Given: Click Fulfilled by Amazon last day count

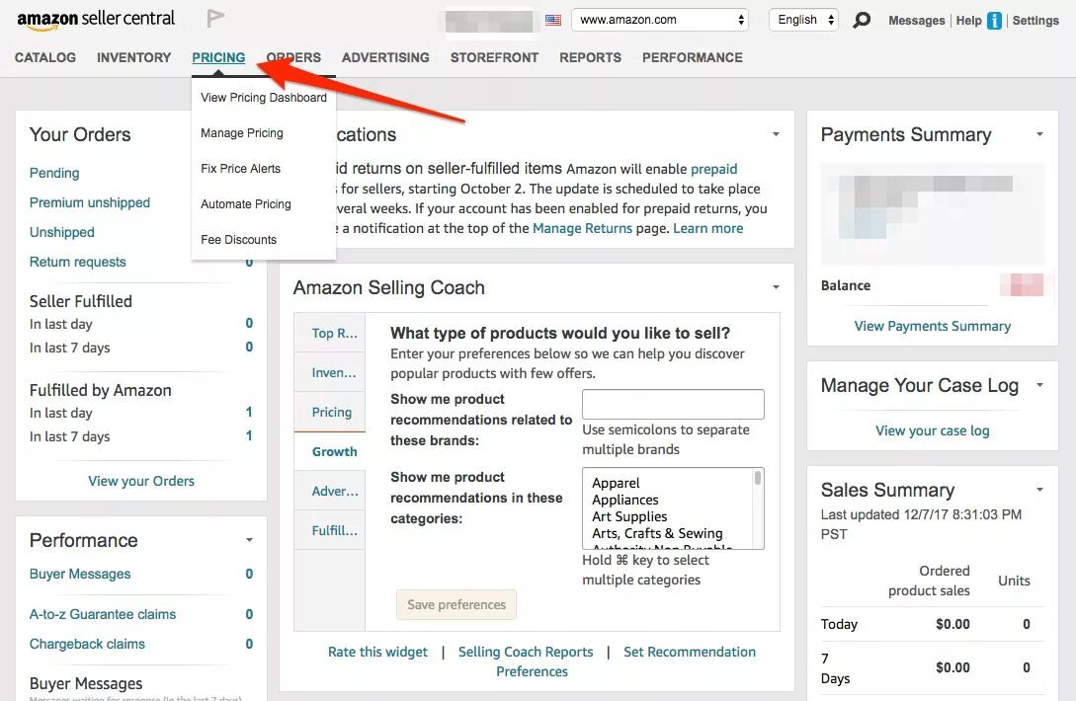Looking at the screenshot, I should 249,412.
